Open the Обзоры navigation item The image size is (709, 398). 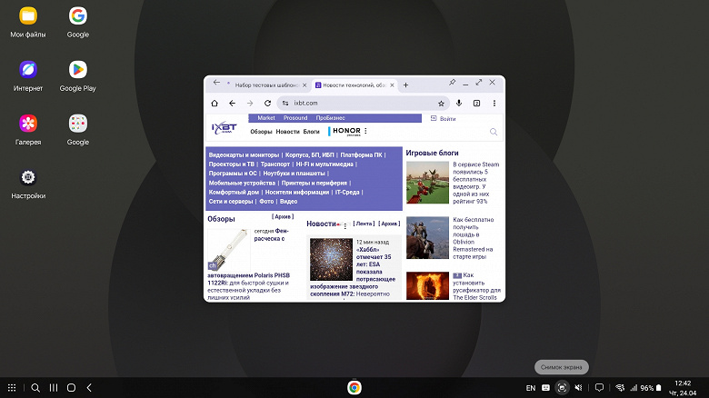point(261,132)
